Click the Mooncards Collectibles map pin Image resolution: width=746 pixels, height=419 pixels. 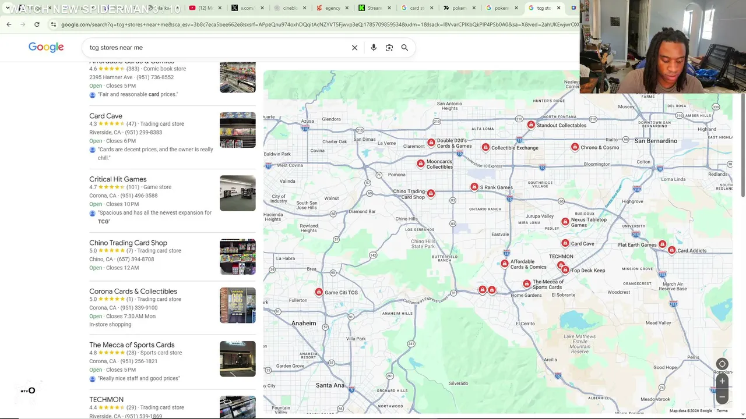click(x=421, y=164)
